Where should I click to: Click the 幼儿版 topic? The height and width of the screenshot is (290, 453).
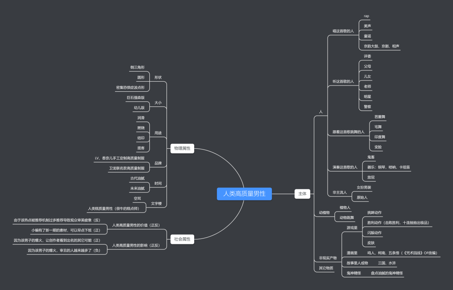pyautogui.click(x=139, y=108)
